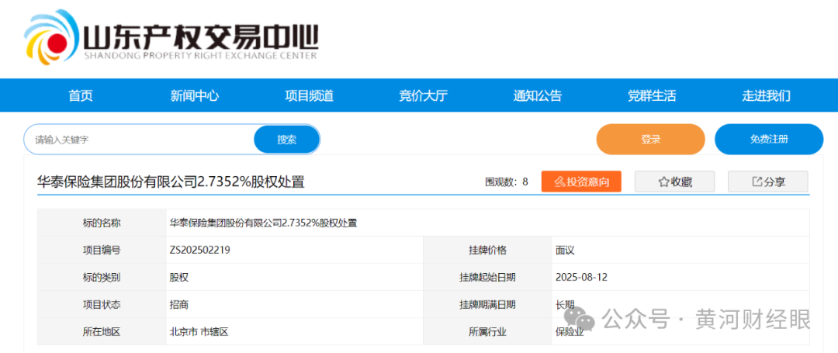This screenshot has height=353, width=838.
Task: Click the Shandong Property Right Exchange Center logo
Action: [171, 37]
